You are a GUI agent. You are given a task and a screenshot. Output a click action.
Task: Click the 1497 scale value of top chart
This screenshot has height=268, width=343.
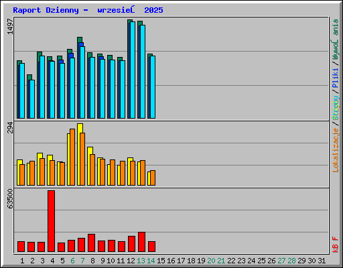[10, 27]
